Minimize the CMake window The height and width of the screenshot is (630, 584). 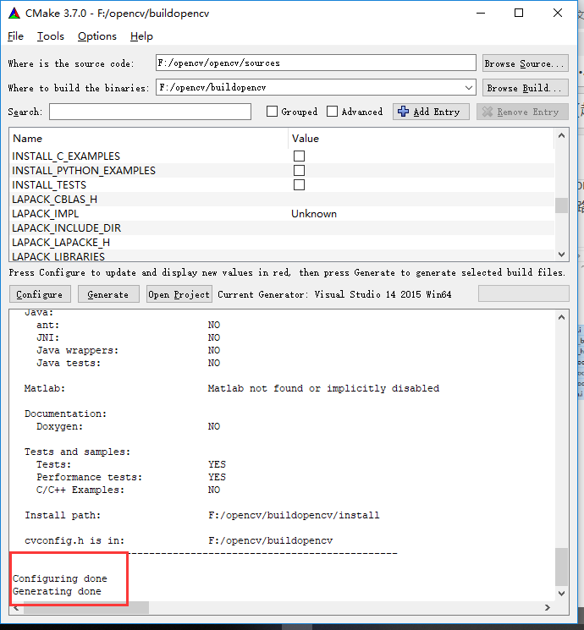pos(480,14)
